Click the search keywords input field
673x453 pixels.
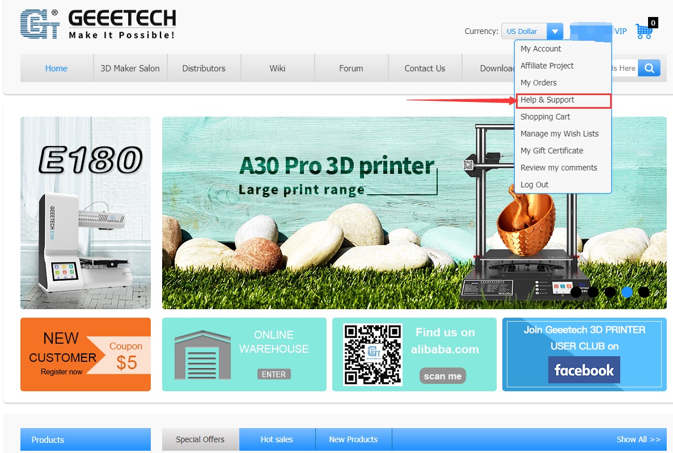pyautogui.click(x=624, y=68)
